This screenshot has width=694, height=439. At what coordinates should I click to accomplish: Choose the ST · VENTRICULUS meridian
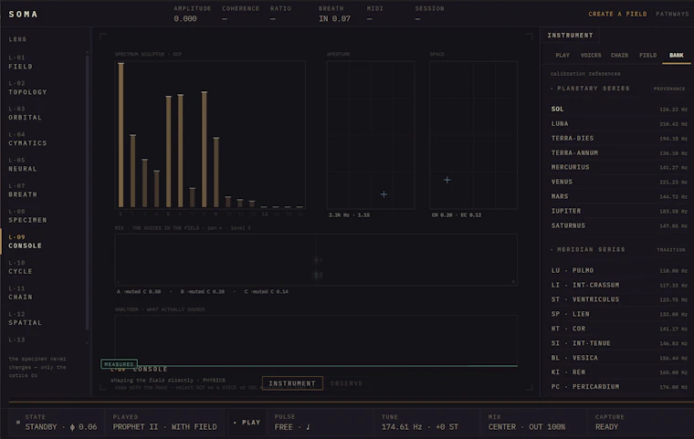[619, 299]
